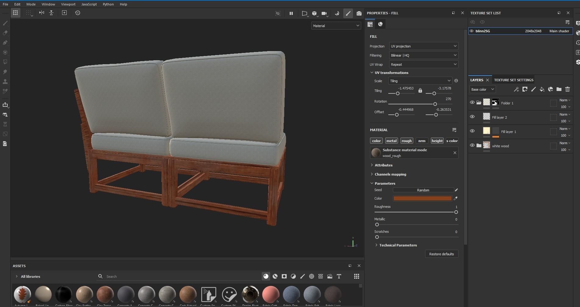Viewport: 580px width, 307px height.
Task: Pick color with the eyedropper icon
Action: coord(456,198)
